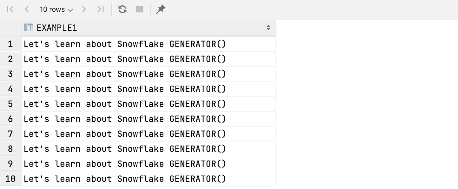458x189 pixels.
Task: Select row number 3
Action: click(10, 74)
